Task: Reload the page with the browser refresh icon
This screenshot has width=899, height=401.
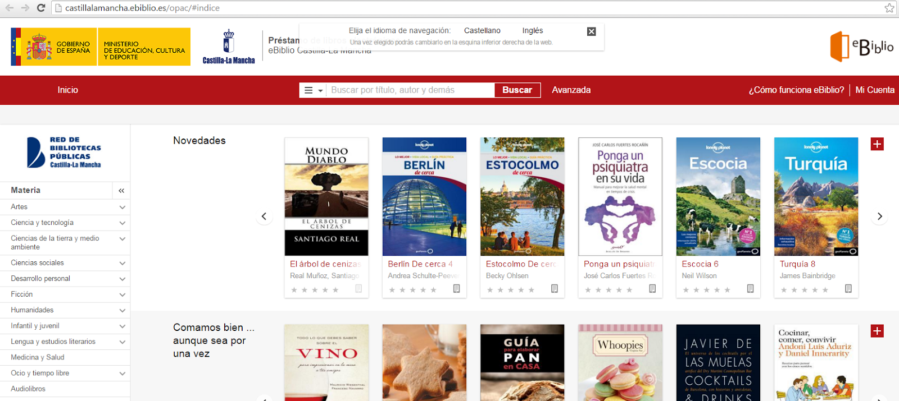Action: click(41, 8)
